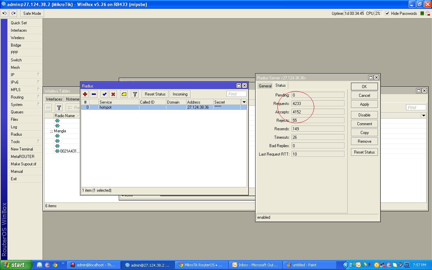Select the hotspot row in the Radius list
The height and width of the screenshot is (270, 432).
(164, 107)
